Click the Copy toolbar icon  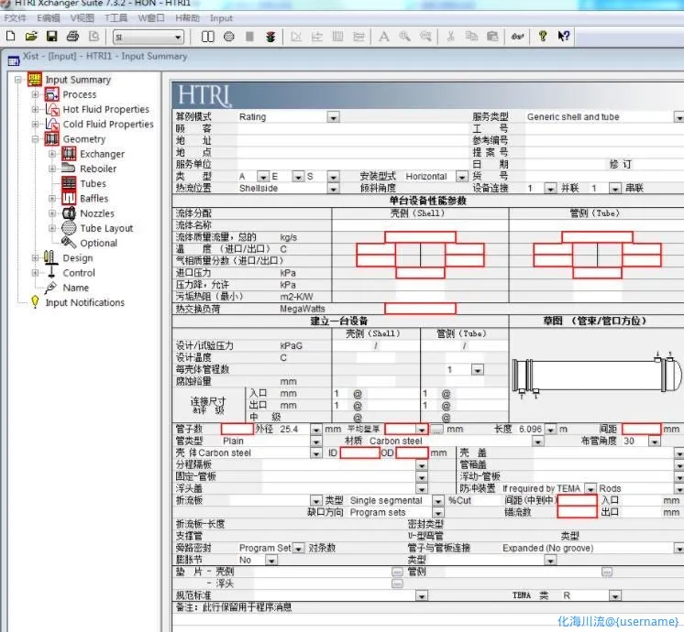point(471,36)
